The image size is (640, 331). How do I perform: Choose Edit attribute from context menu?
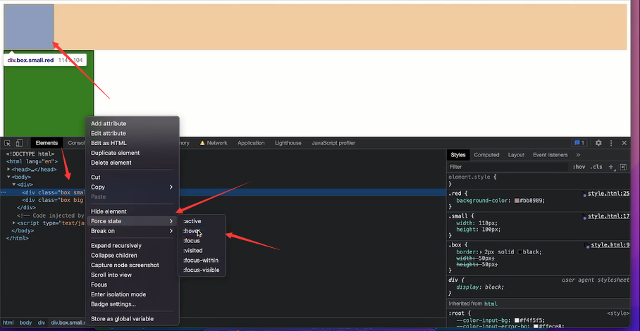(x=132, y=133)
